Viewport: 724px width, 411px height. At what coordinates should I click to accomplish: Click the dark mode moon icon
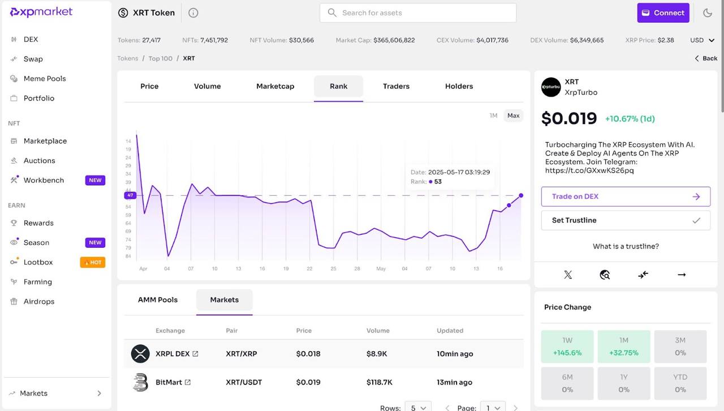708,12
